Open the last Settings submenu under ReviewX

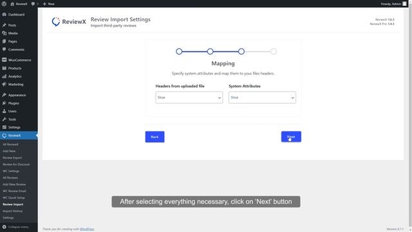[x=8, y=218]
